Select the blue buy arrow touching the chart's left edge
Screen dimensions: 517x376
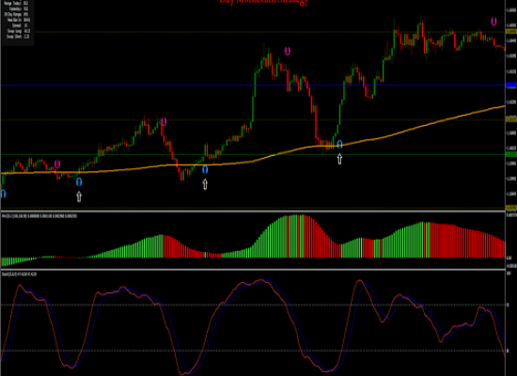point(3,194)
